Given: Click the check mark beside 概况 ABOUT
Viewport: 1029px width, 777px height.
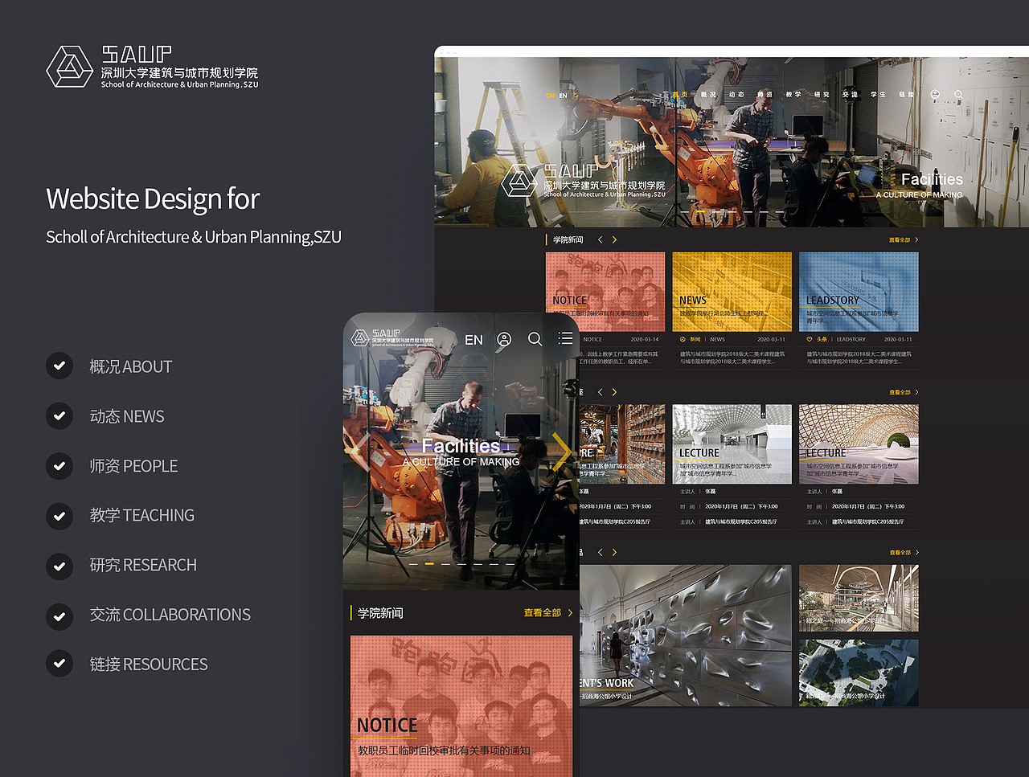Looking at the screenshot, I should [x=59, y=366].
